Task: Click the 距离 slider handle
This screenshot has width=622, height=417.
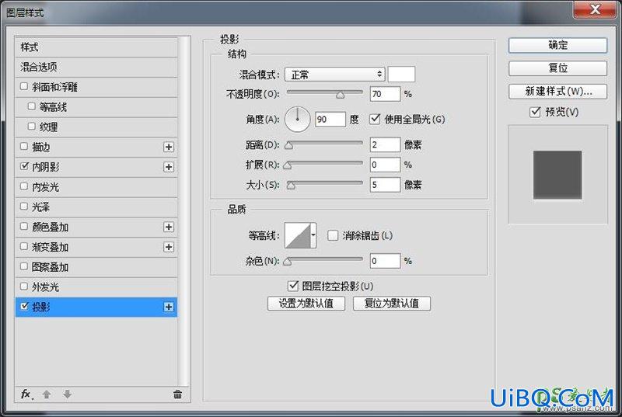Action: coord(288,146)
